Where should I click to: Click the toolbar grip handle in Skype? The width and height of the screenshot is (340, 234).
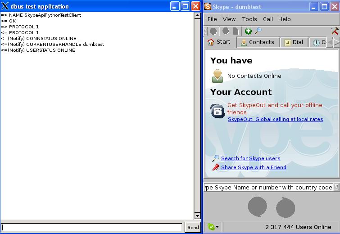tap(205, 31)
